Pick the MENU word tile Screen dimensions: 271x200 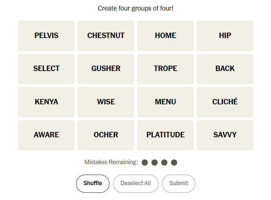(166, 102)
